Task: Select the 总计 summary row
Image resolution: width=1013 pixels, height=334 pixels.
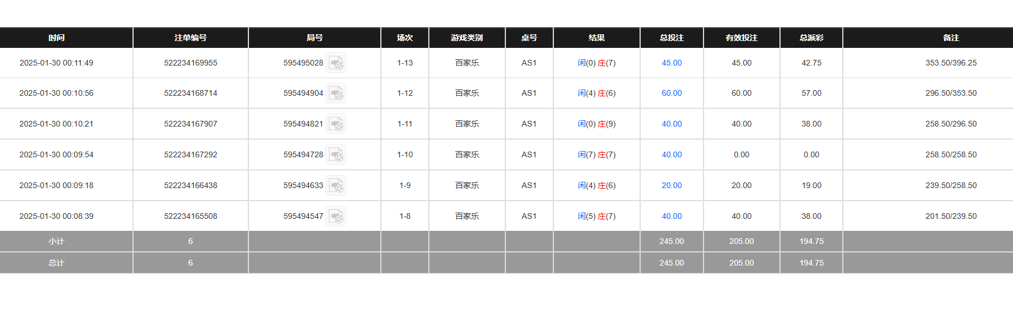Action: (x=57, y=263)
